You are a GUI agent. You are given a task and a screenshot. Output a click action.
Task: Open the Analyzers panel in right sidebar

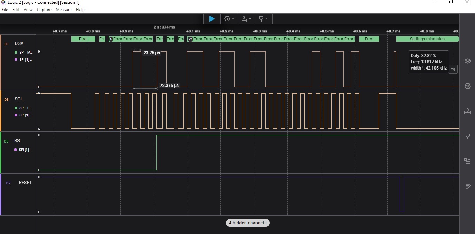click(467, 86)
